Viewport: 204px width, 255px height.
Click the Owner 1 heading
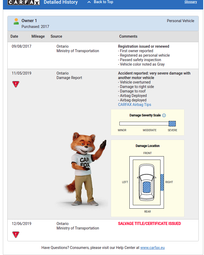coord(29,21)
